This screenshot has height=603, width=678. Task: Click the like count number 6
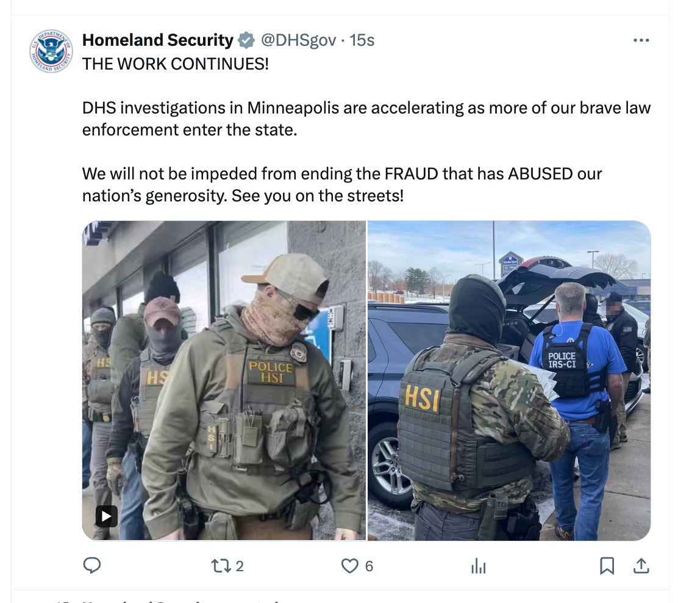pyautogui.click(x=369, y=566)
